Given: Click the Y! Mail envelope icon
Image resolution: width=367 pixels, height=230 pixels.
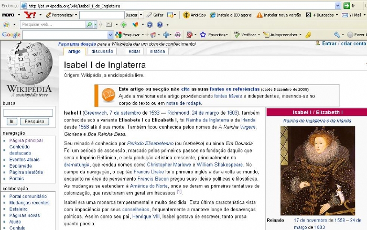Looking at the screenshot, I should pos(344,15).
